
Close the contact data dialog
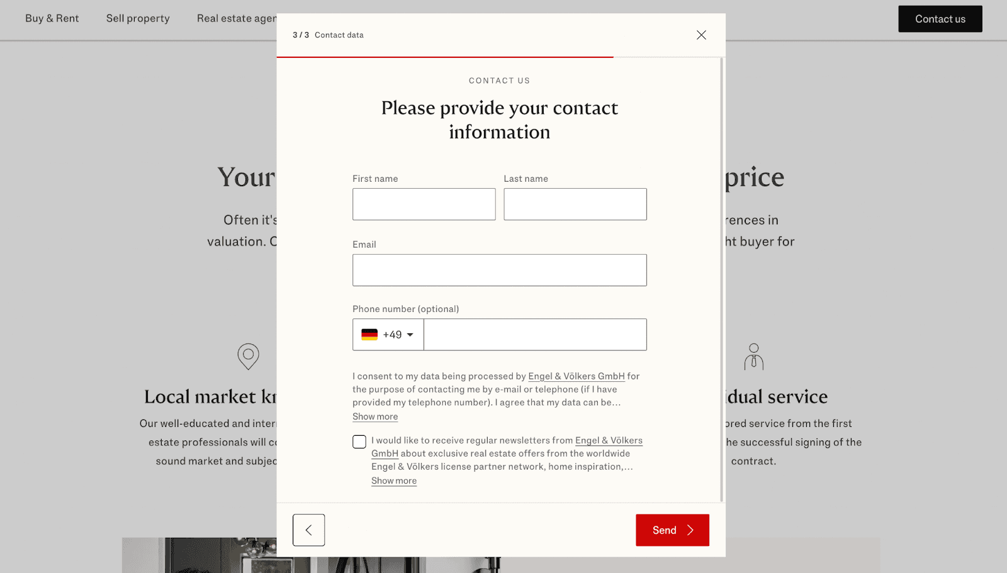(x=701, y=35)
